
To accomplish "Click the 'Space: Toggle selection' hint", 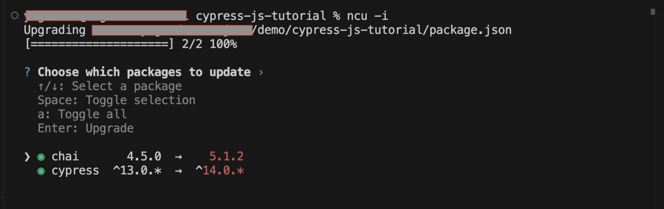I will (116, 100).
